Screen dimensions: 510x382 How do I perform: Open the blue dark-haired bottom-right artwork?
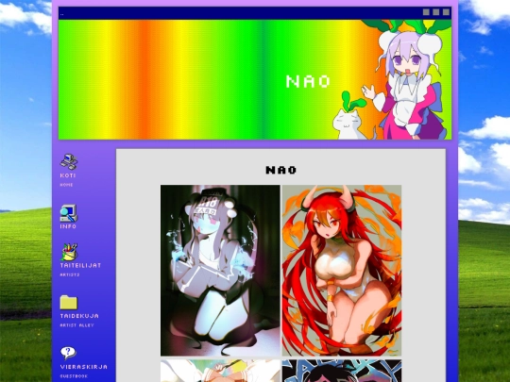[342, 371]
